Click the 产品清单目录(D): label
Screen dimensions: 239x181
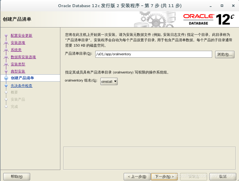point(79,54)
